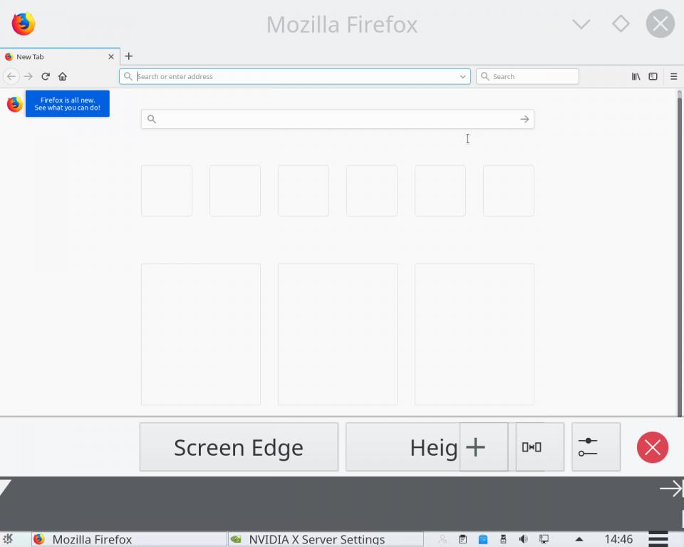
Task: Reload the page with the refresh icon
Action: click(46, 76)
